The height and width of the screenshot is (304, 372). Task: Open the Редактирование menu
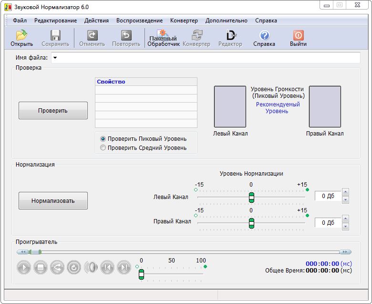[55, 21]
